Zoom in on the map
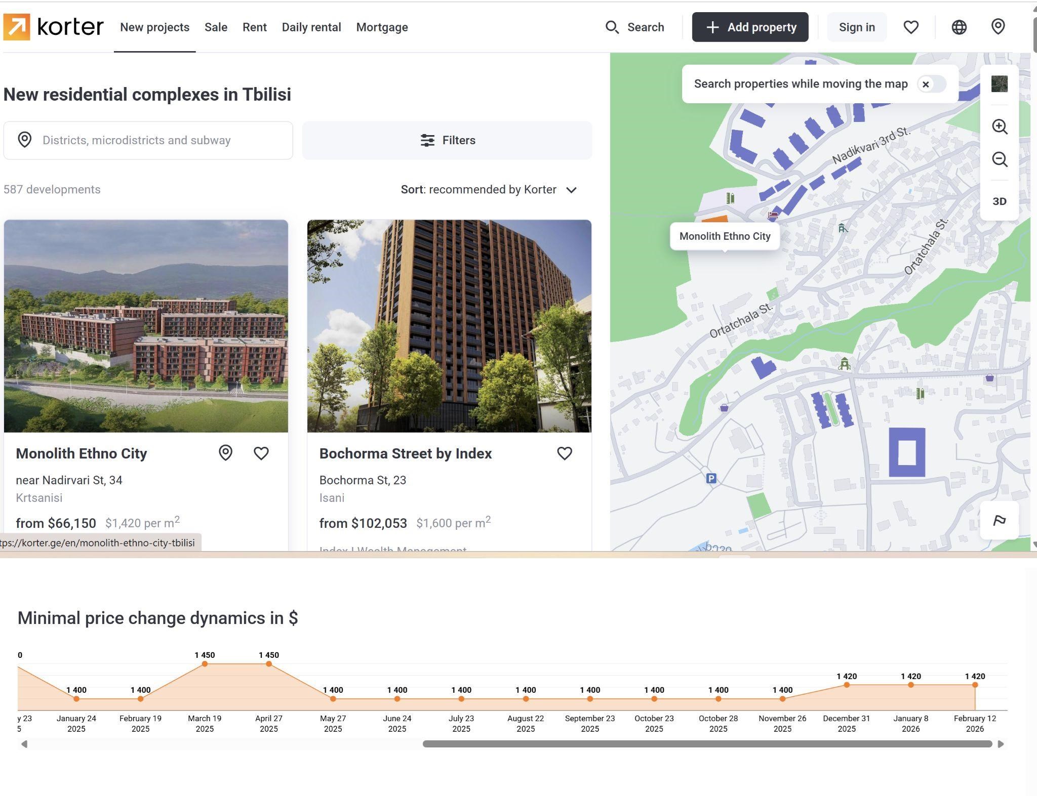The image size is (1037, 796). click(999, 127)
